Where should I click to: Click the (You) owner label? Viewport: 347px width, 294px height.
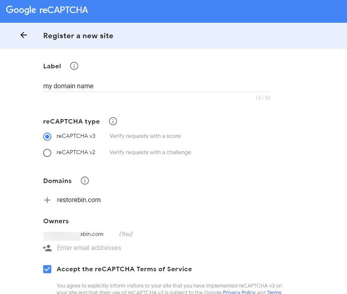tap(126, 234)
